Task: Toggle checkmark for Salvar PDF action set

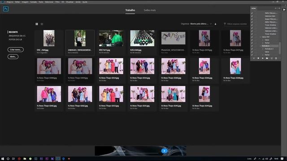Action: pos(252,37)
